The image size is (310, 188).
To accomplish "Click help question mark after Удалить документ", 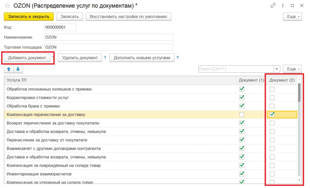I will click(x=105, y=58).
